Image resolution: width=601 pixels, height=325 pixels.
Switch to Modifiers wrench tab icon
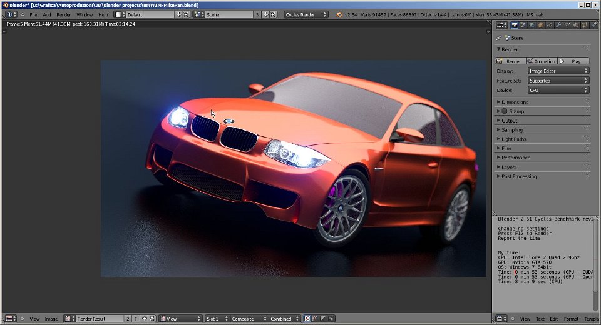[x=558, y=26]
